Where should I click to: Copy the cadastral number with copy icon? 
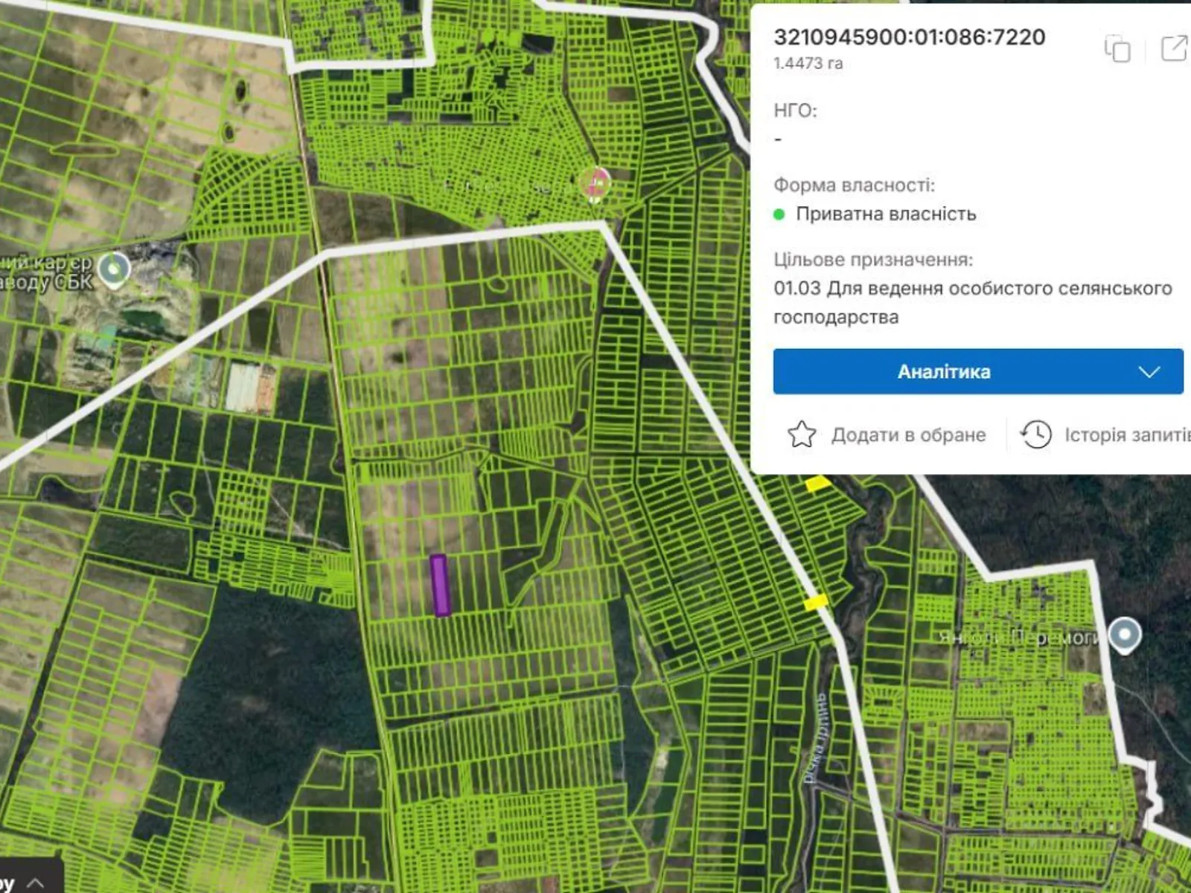pos(1117,49)
